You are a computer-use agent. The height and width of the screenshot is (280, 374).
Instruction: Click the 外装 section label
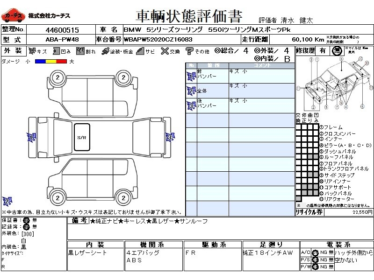point(14,51)
